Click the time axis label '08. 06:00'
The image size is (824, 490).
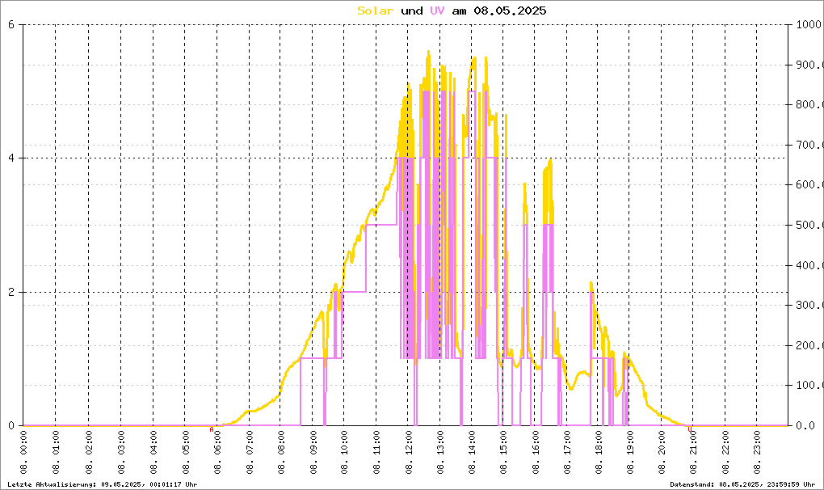(x=217, y=452)
